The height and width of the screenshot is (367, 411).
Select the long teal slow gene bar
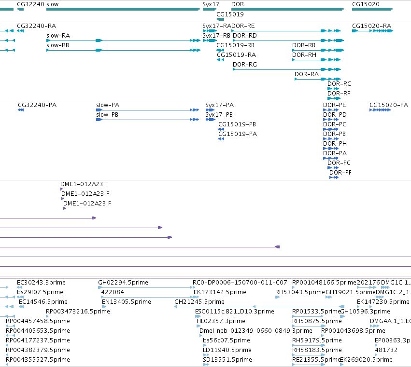124,9
